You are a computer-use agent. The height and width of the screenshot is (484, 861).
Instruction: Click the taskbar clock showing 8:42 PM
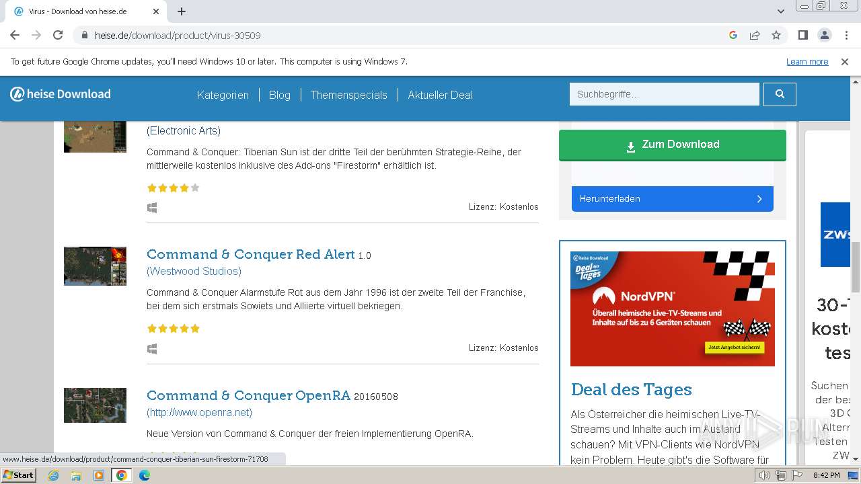click(826, 475)
